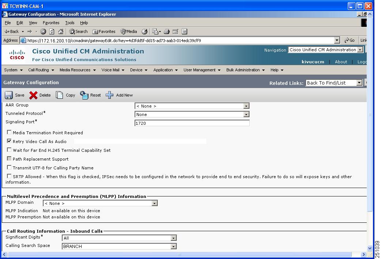Open the AAR Group dropdown

click(x=192, y=106)
